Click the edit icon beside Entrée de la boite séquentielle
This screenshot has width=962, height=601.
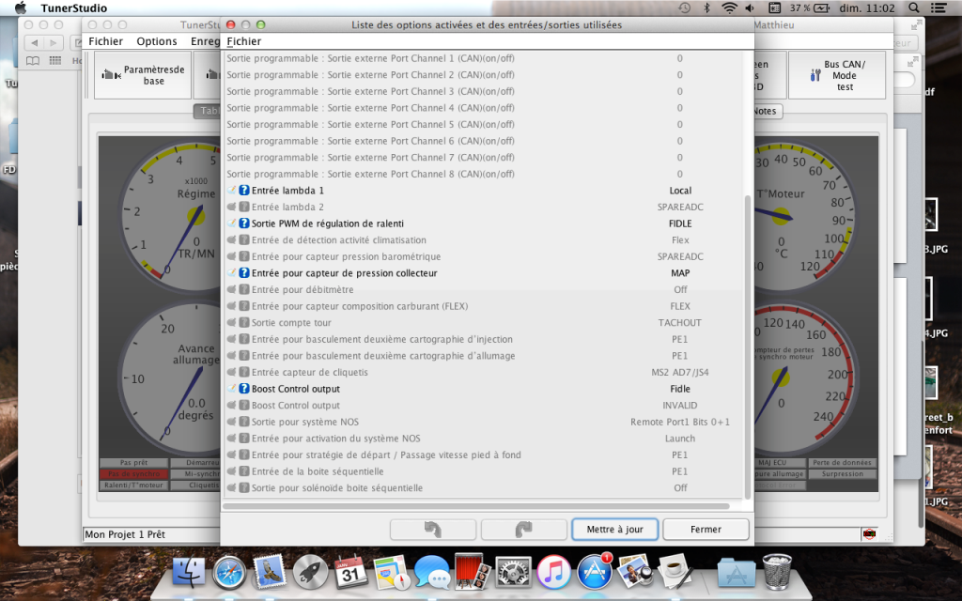coord(232,471)
